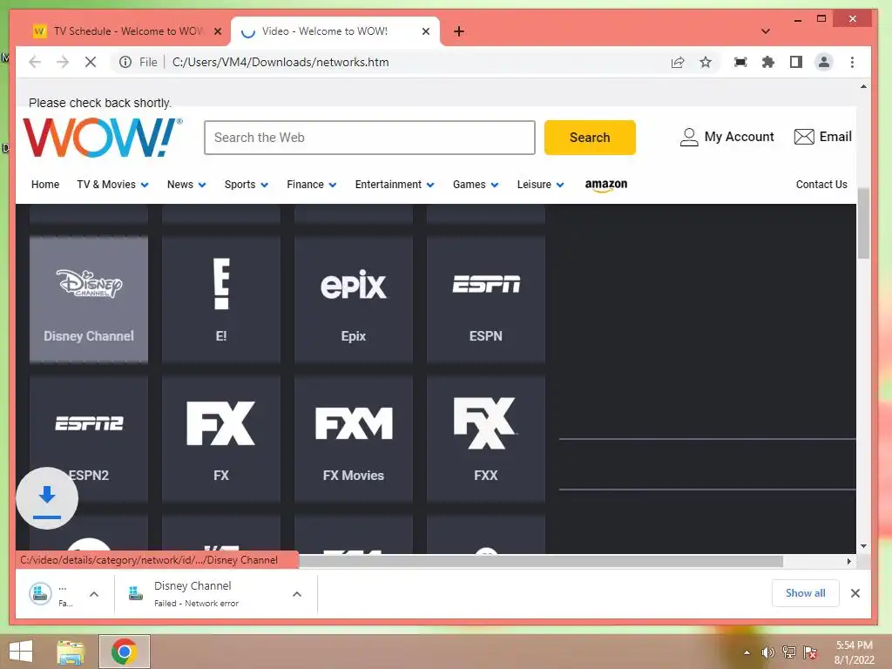Open Contact Us
The image size is (892, 669).
[x=821, y=185]
